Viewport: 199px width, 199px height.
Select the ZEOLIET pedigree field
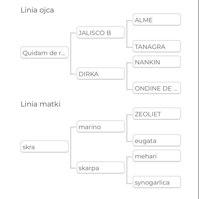[x=157, y=114]
